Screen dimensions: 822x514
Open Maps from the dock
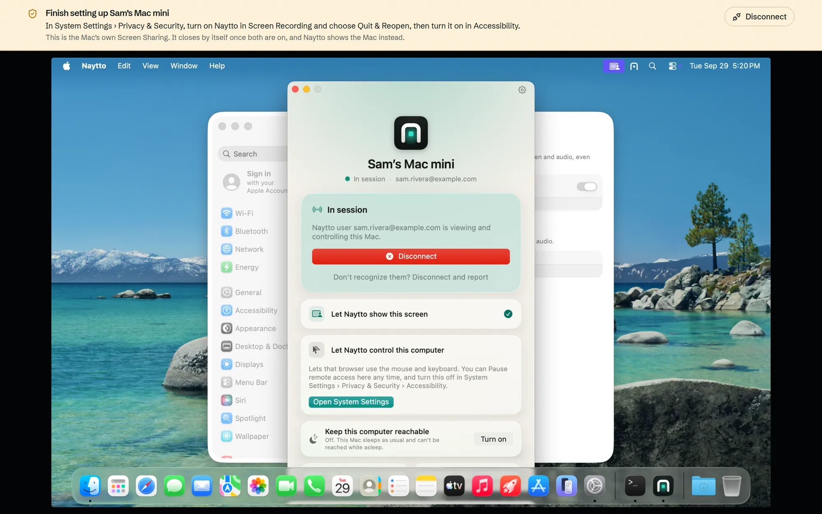tap(230, 486)
